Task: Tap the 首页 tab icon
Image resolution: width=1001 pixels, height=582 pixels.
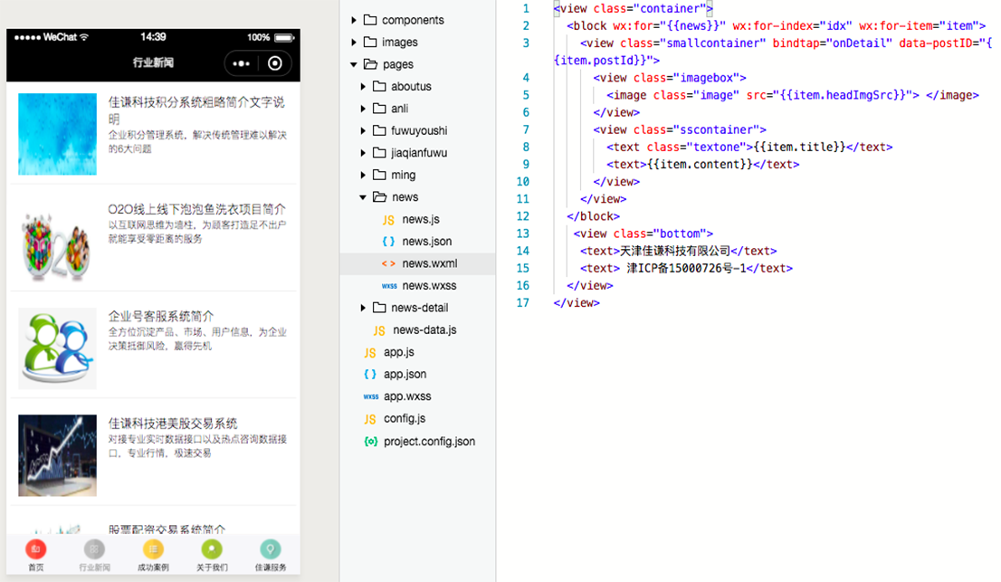Action: click(36, 549)
